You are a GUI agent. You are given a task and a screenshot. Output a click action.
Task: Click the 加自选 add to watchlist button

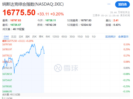(x=122, y=4)
